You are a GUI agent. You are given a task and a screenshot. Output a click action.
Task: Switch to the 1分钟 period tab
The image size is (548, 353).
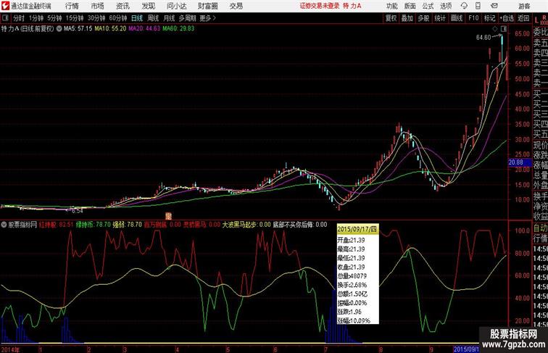click(x=36, y=18)
